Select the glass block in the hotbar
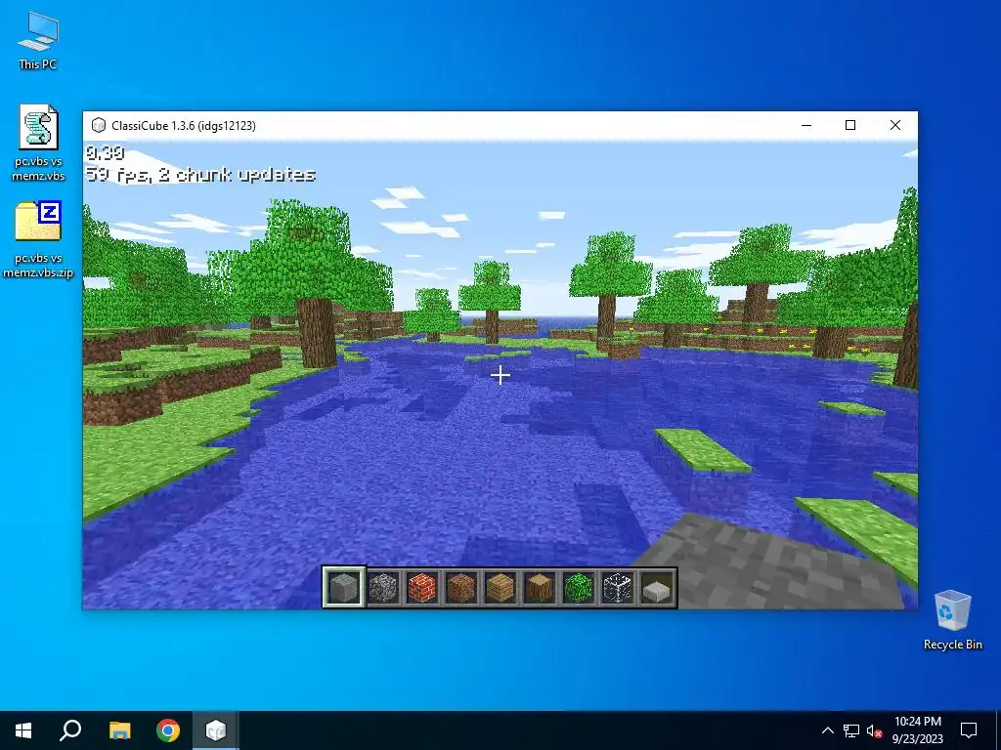The image size is (1001, 750). pos(618,587)
